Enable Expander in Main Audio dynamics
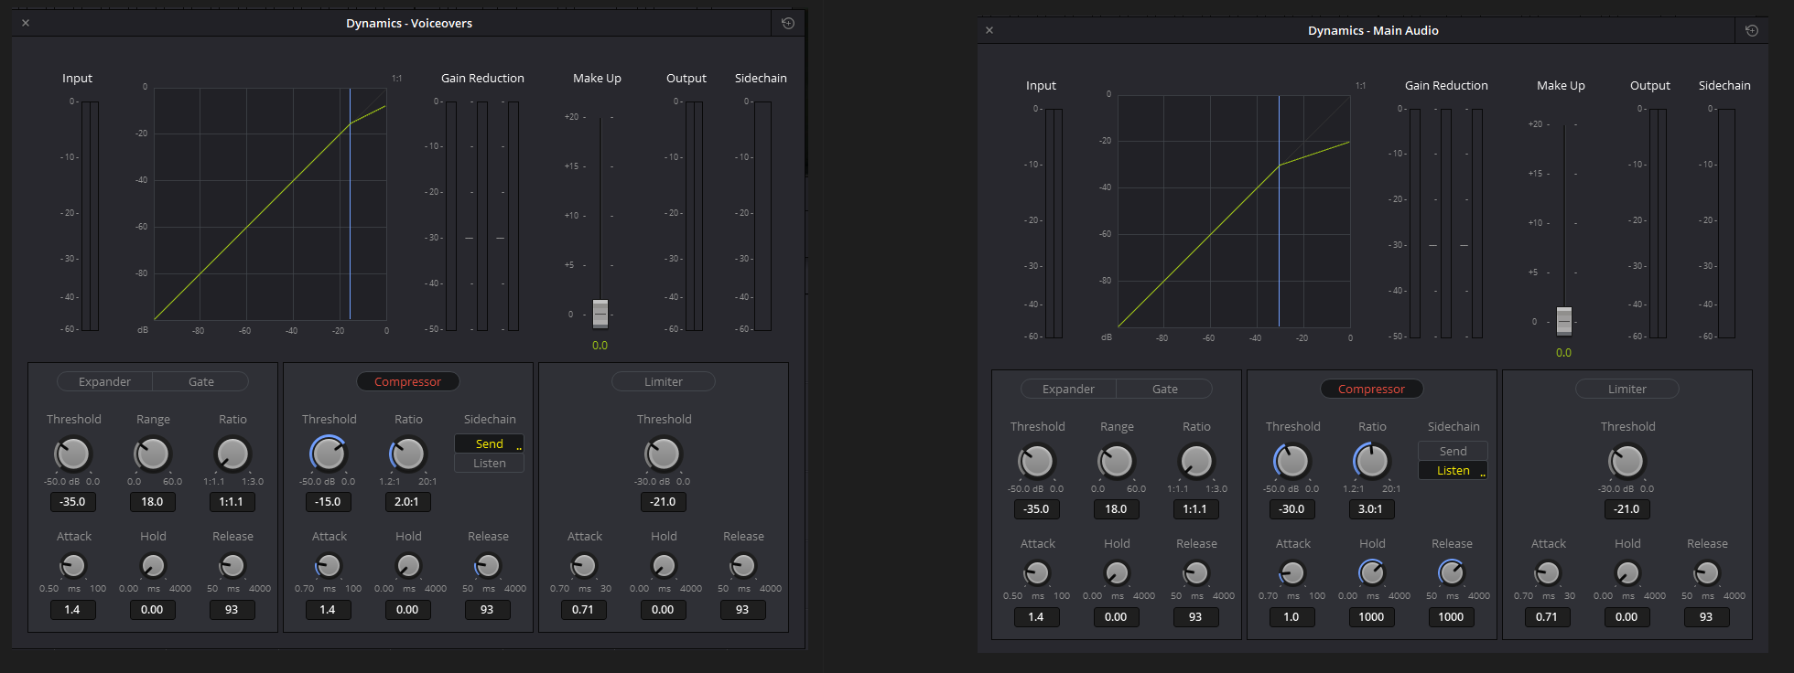Image resolution: width=1794 pixels, height=673 pixels. point(1068,389)
